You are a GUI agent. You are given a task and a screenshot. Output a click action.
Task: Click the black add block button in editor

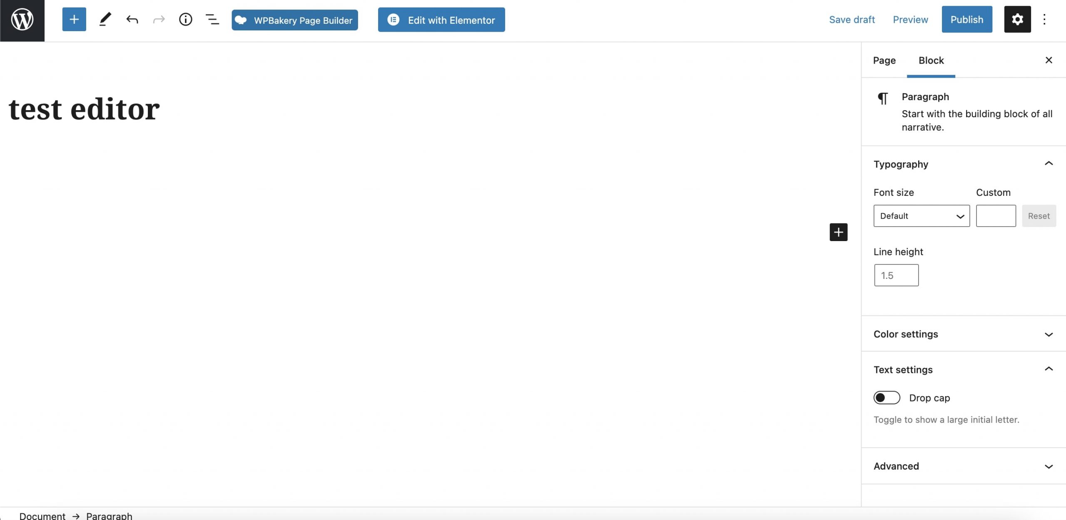click(838, 232)
